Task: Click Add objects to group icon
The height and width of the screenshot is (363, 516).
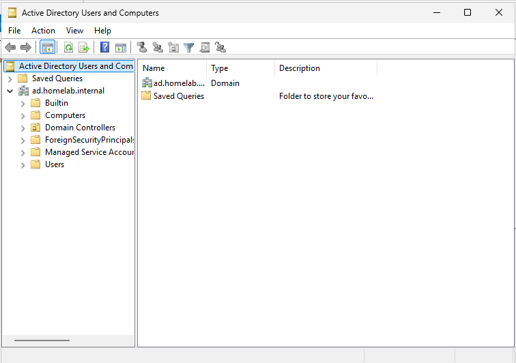Action: [x=220, y=47]
